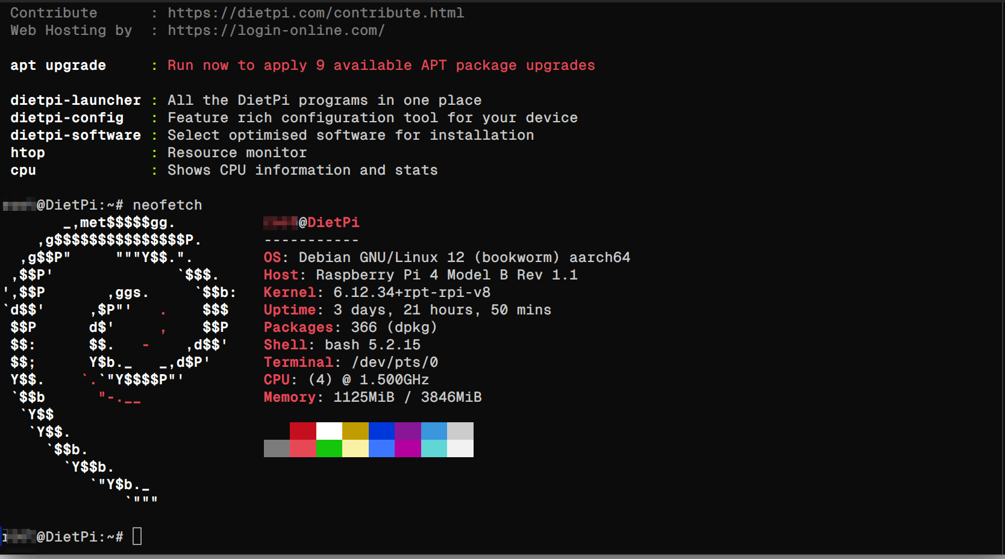Image resolution: width=1005 pixels, height=559 pixels.
Task: Click the 'Web Hosting by' label
Action: coord(71,30)
